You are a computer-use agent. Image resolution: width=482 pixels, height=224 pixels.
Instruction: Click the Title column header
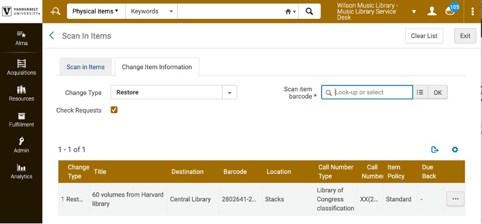click(100, 172)
